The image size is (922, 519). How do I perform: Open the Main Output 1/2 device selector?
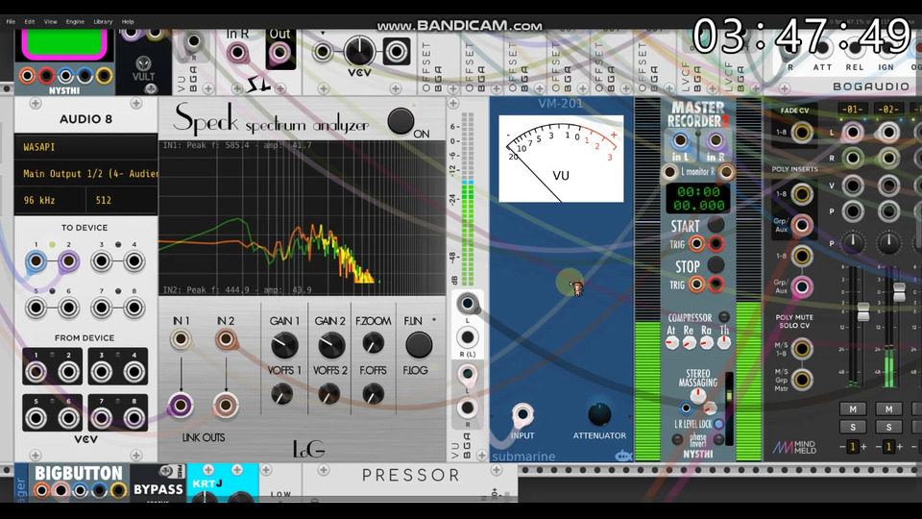point(85,174)
